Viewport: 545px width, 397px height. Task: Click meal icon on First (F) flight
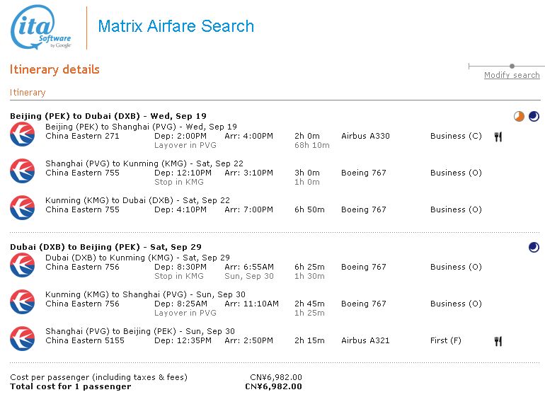pos(498,341)
